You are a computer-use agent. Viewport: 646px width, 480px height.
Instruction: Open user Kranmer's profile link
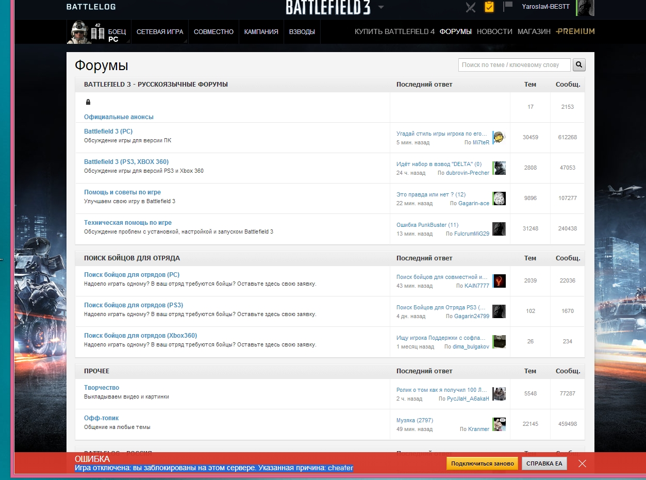[x=478, y=429]
